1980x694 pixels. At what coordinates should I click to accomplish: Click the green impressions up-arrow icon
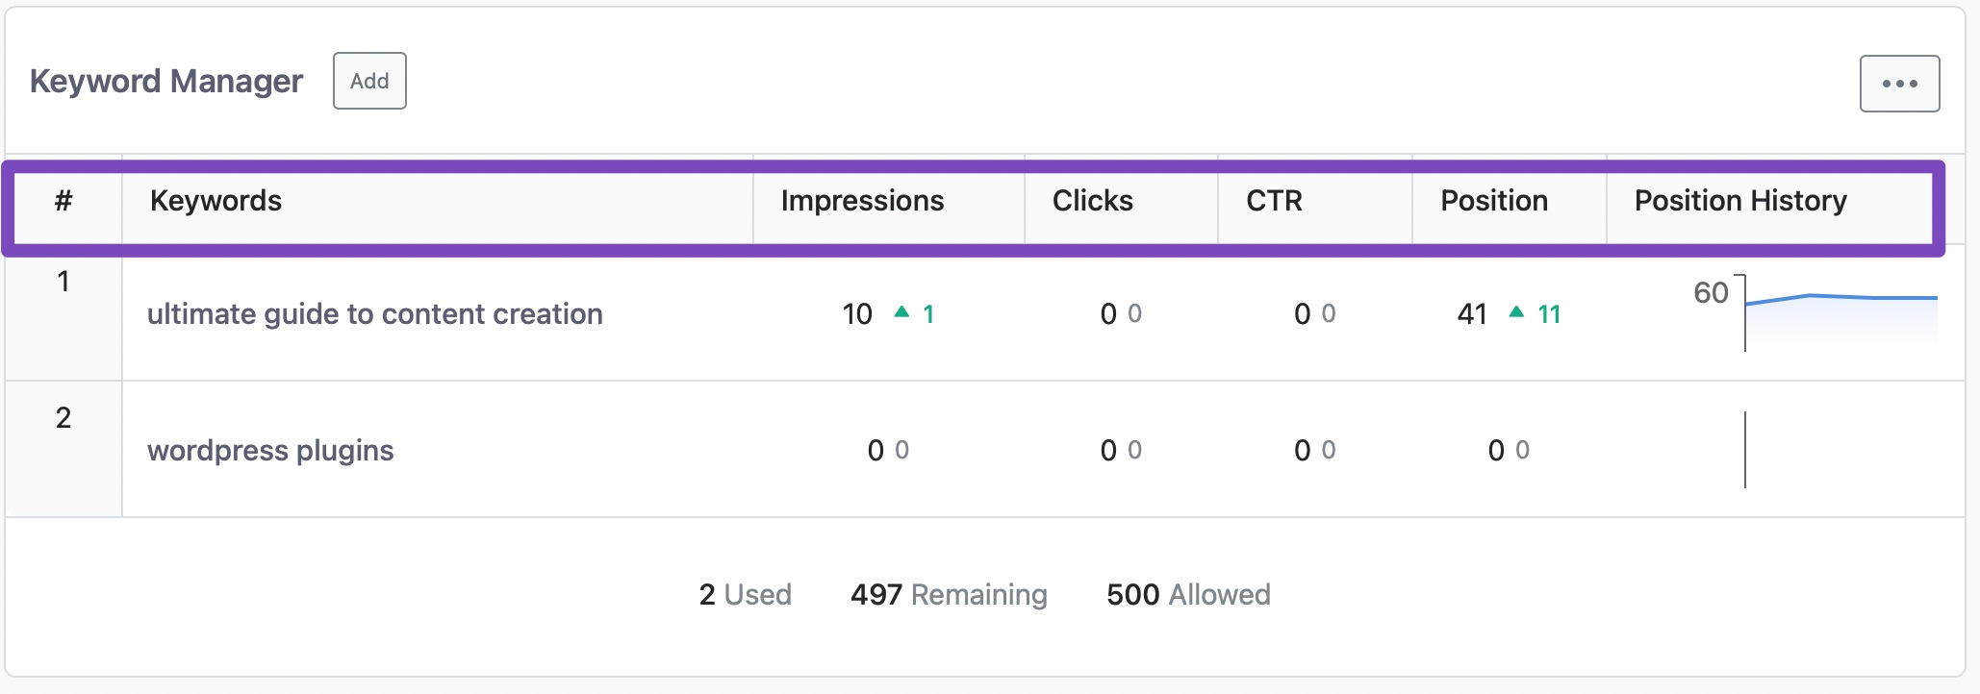pos(901,312)
